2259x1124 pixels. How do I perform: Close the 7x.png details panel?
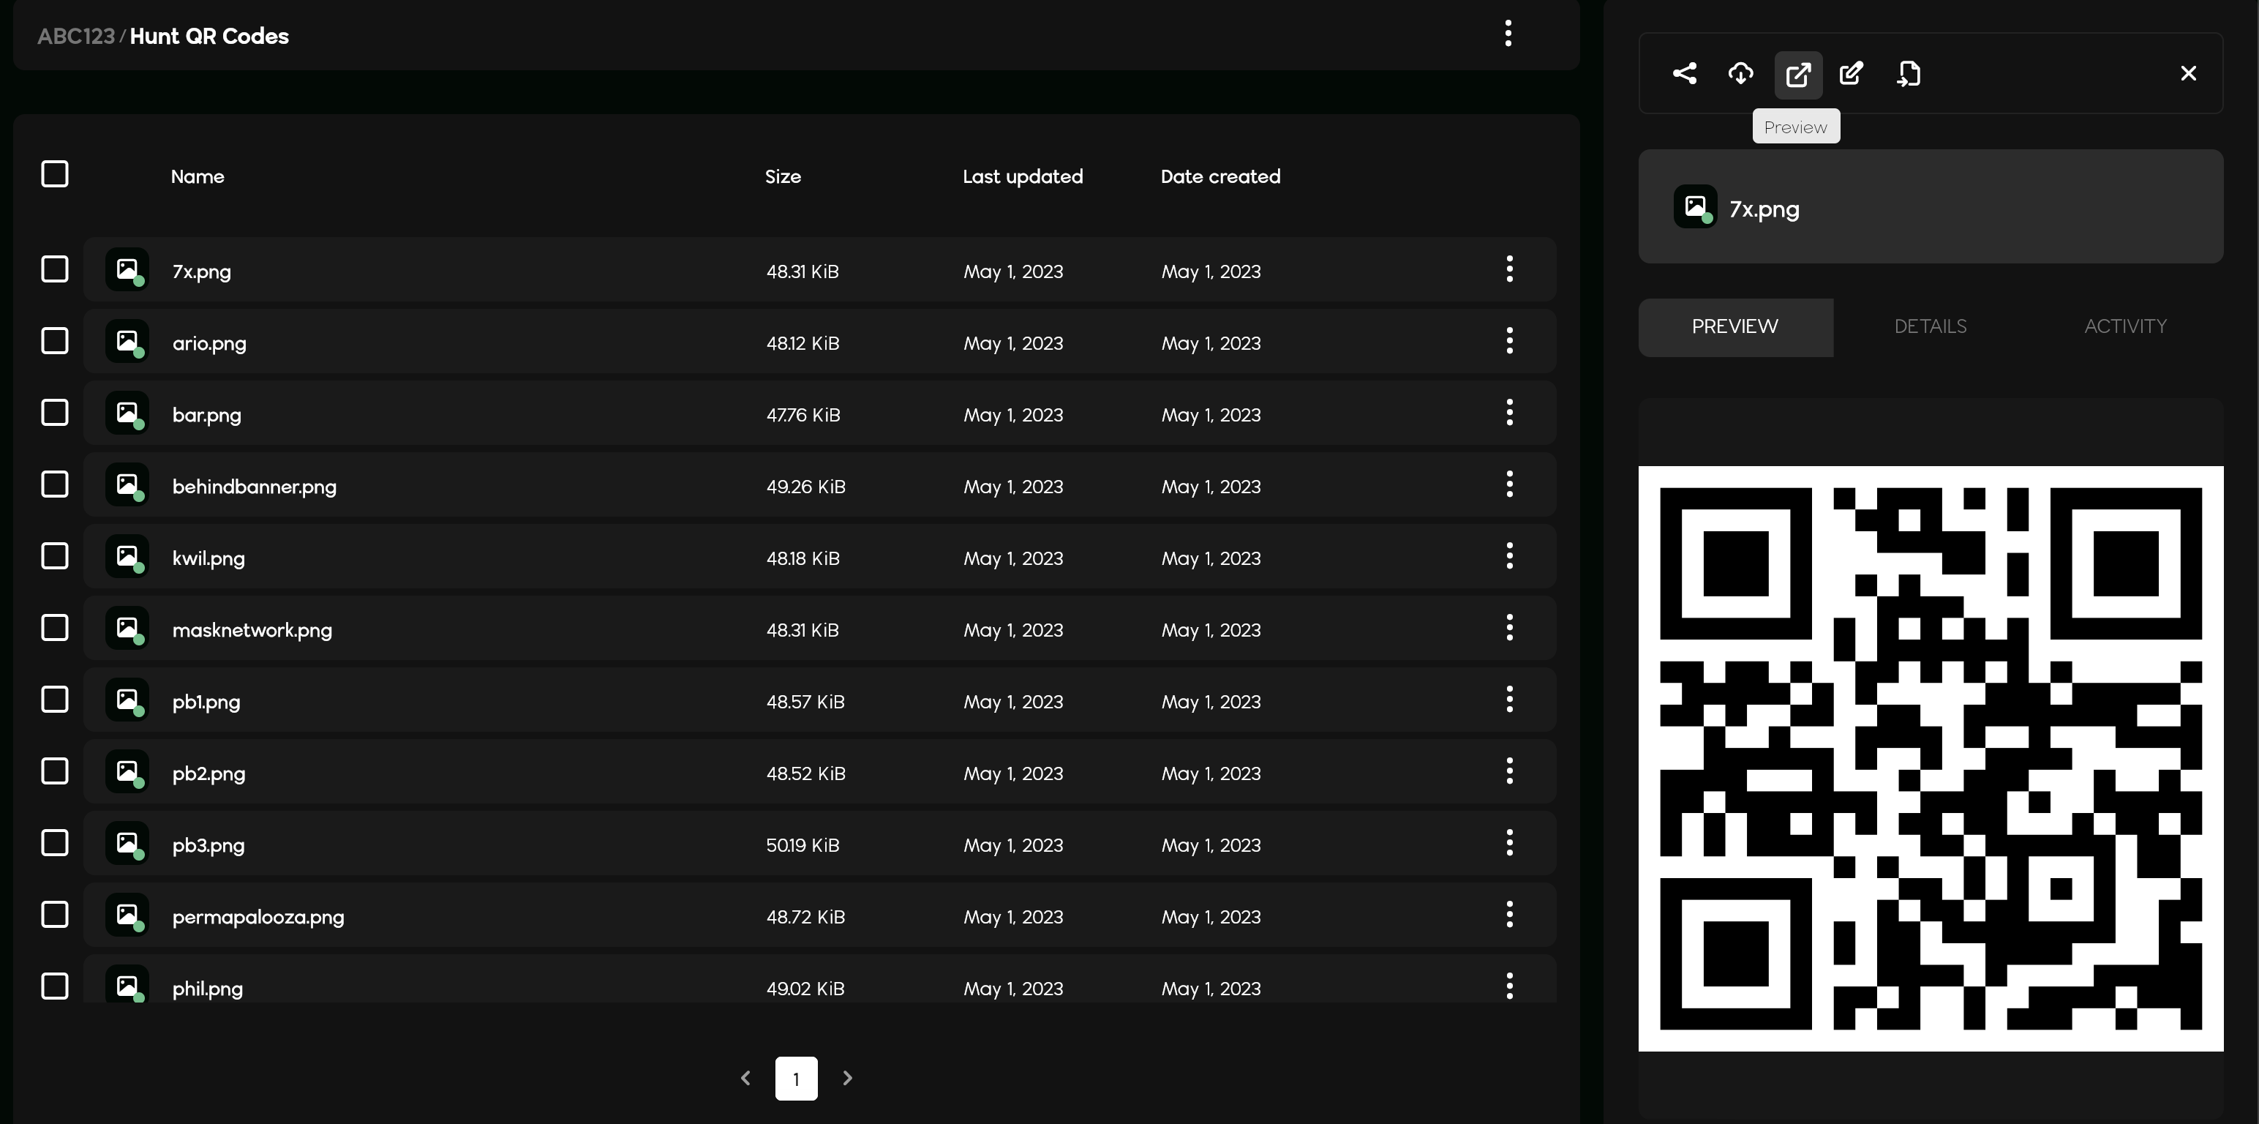tap(2188, 74)
